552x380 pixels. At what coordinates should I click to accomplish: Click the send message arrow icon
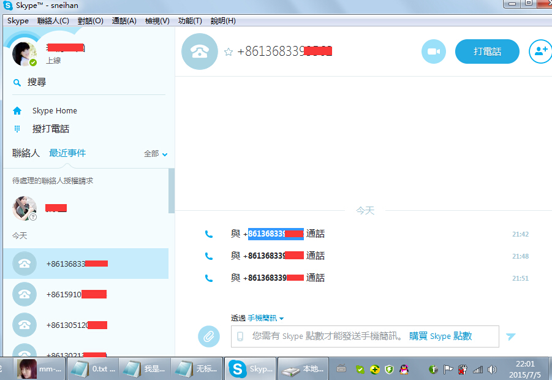[x=510, y=336]
